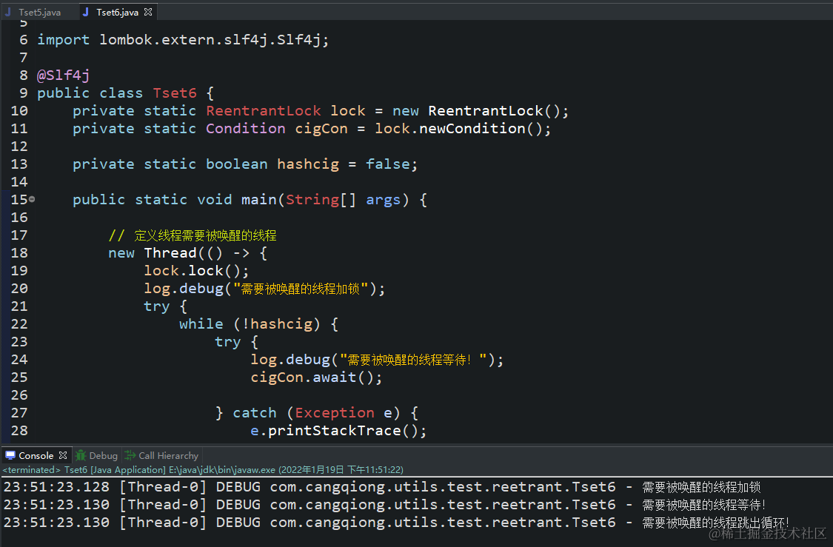Click the Java file icon on Tset6.java tab
This screenshot has height=547, width=833.
[x=86, y=12]
